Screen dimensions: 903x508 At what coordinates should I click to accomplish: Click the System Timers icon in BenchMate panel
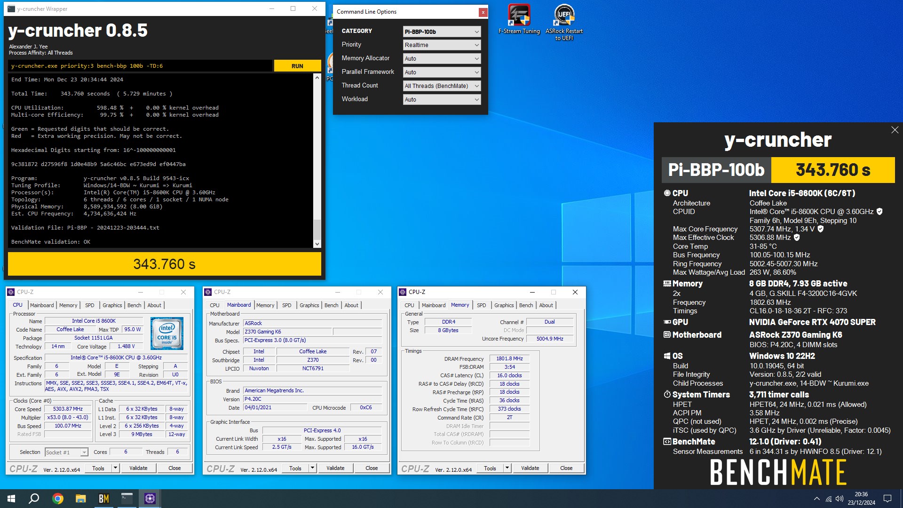point(667,395)
